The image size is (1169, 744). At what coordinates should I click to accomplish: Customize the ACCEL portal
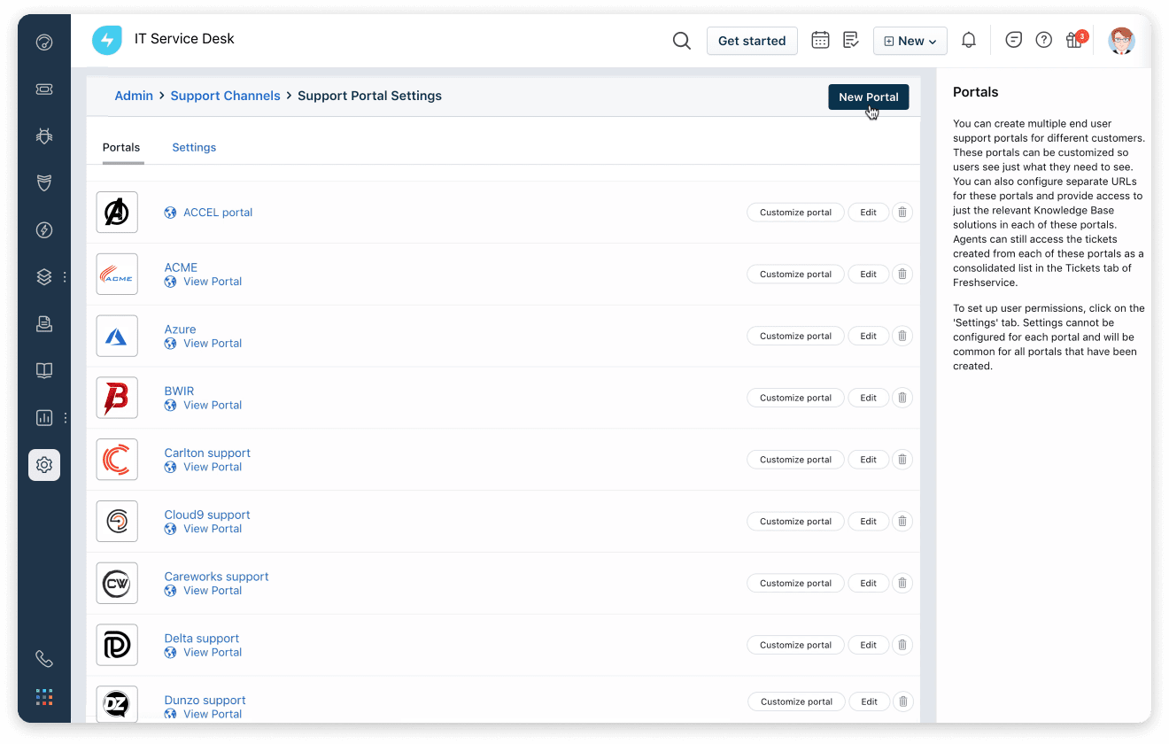click(x=795, y=213)
